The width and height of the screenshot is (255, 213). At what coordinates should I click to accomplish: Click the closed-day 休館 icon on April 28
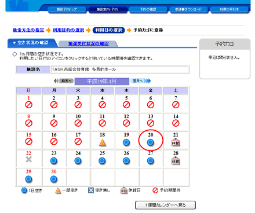(176, 161)
